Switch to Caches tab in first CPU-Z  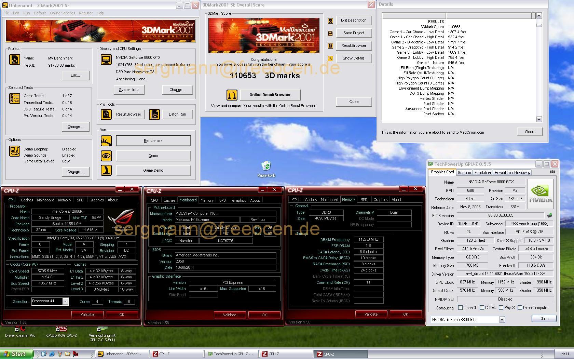[x=27, y=200]
